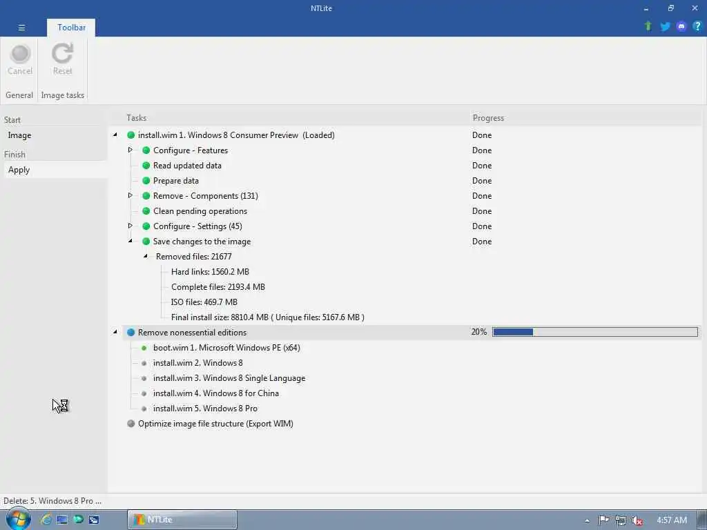Select install.wim 2. Windows 8 row
The height and width of the screenshot is (530, 707).
197,363
